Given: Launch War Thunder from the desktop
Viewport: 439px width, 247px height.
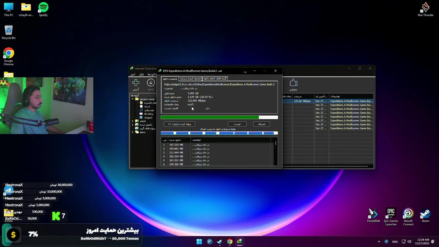Looking at the screenshot, I should [426, 10].
